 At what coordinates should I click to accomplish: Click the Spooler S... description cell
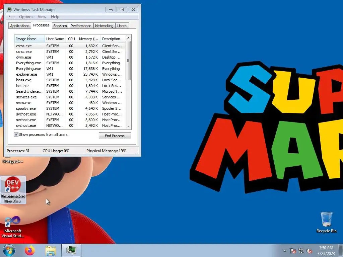click(112, 108)
